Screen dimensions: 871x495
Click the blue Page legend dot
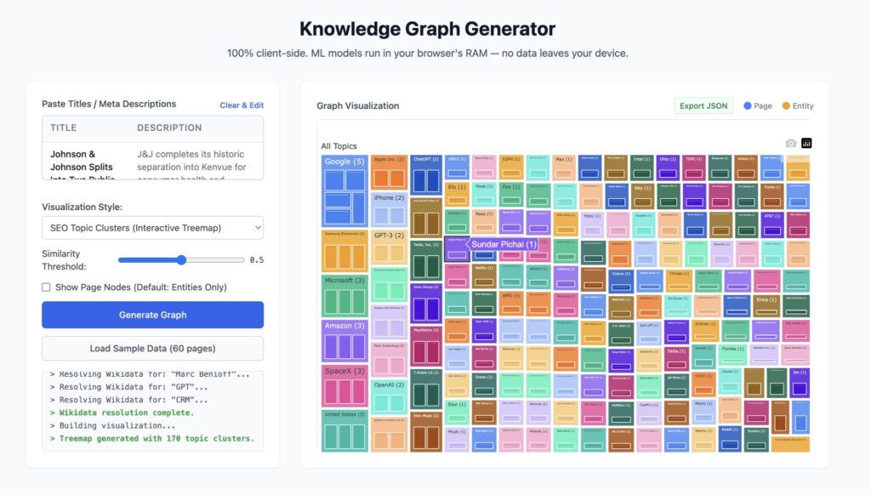[x=748, y=106]
